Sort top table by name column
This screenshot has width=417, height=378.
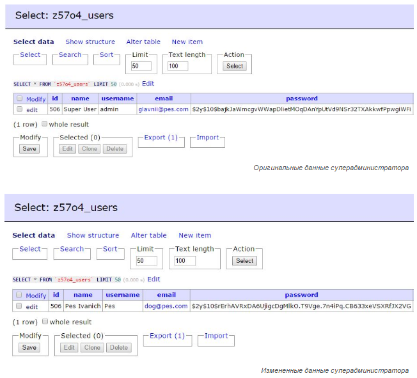pos(80,98)
